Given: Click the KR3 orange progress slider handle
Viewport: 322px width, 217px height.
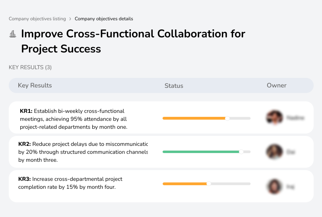Looking at the screenshot, I should [x=209, y=184].
